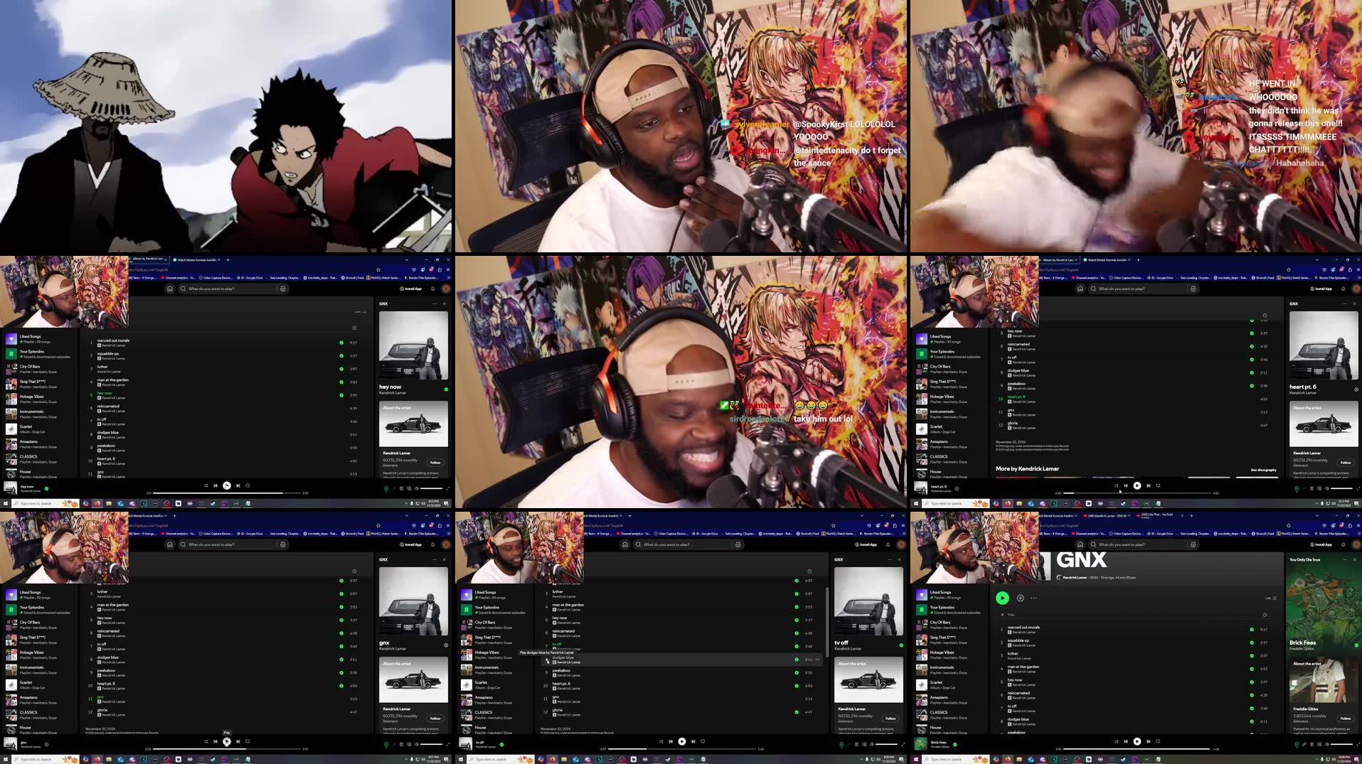
Task: Open lyrics with the microphone icon in the Brick Fees player
Action: 1304,744
